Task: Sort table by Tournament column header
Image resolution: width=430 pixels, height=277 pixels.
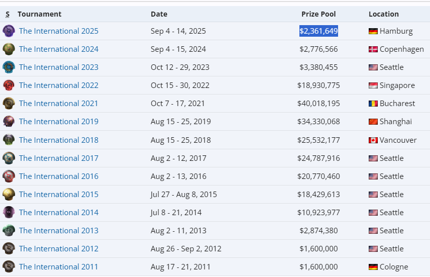Action: tap(39, 14)
